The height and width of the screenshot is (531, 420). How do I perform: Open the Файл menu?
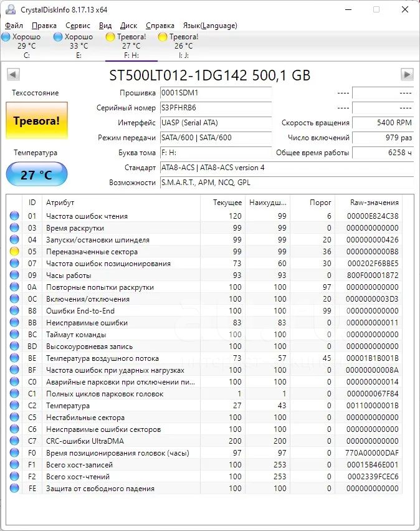14,26
